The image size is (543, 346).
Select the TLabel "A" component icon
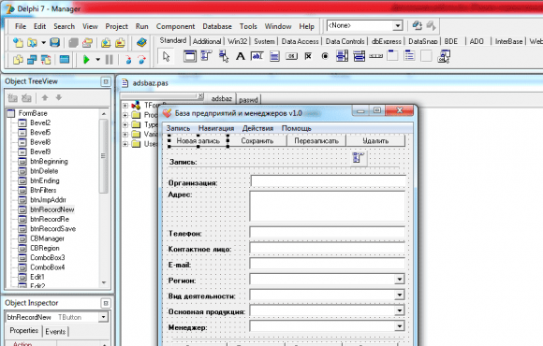coord(240,56)
